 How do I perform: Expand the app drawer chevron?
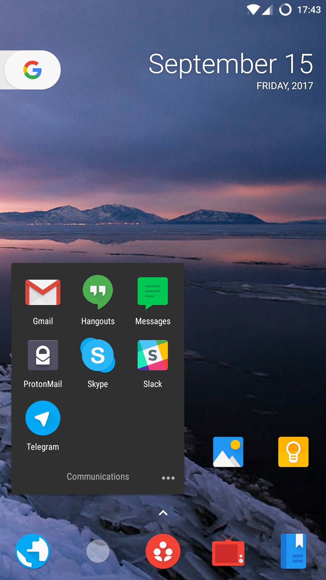pos(163,513)
